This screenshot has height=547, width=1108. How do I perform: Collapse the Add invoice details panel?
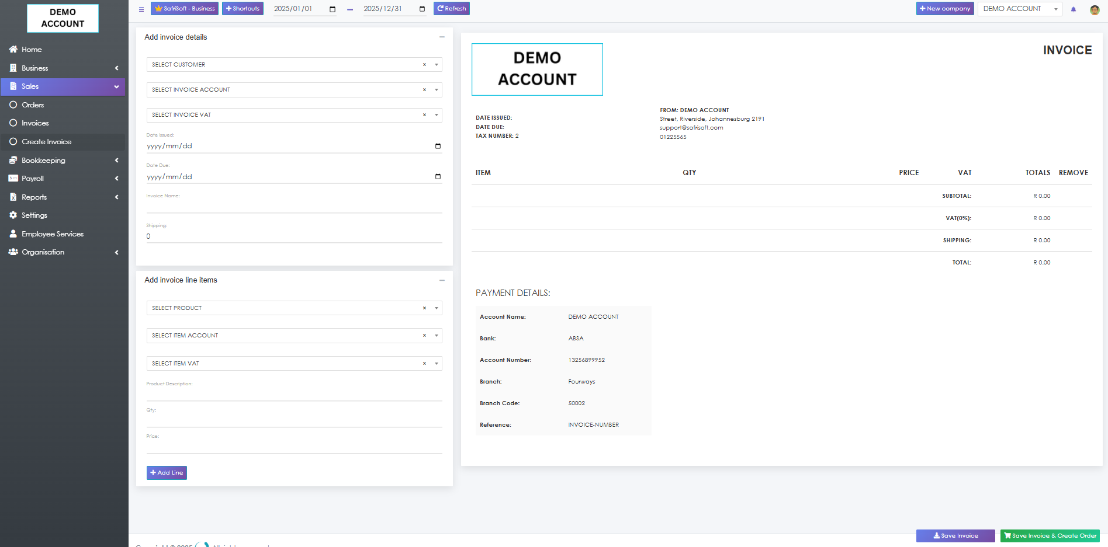pos(442,37)
